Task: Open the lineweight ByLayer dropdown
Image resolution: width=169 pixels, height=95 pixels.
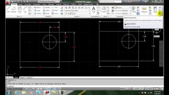Action: point(123,11)
